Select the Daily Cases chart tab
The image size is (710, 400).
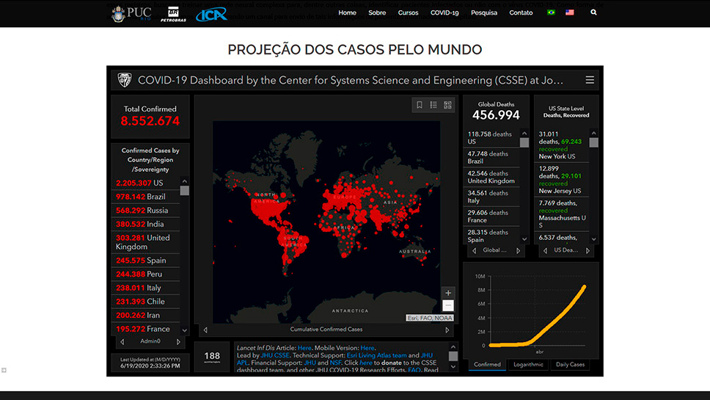pyautogui.click(x=570, y=364)
